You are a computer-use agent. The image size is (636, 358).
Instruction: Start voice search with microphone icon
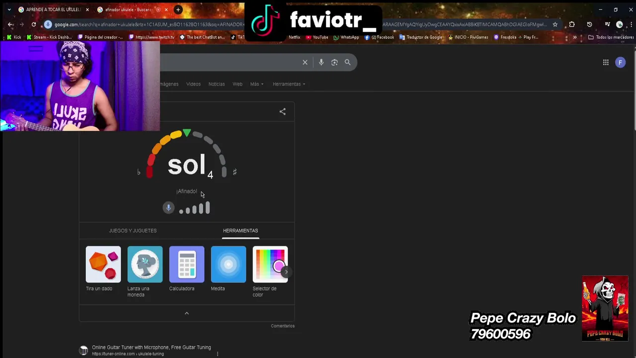click(321, 62)
